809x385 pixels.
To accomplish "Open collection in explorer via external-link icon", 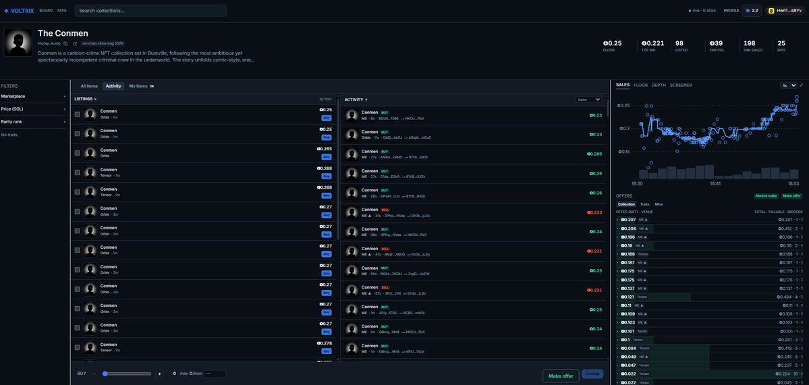I will (75, 44).
